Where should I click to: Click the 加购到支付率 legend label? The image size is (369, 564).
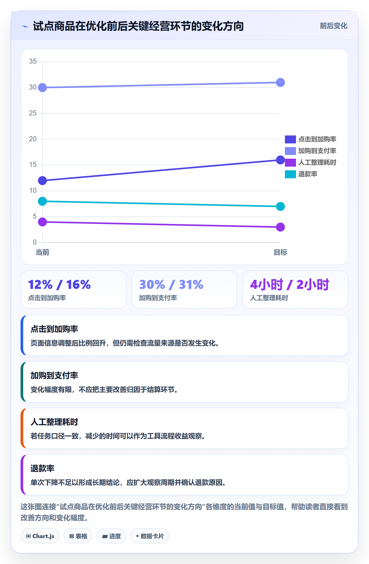pyautogui.click(x=317, y=151)
